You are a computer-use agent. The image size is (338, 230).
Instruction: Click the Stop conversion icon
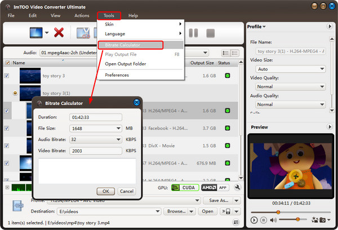(210, 33)
